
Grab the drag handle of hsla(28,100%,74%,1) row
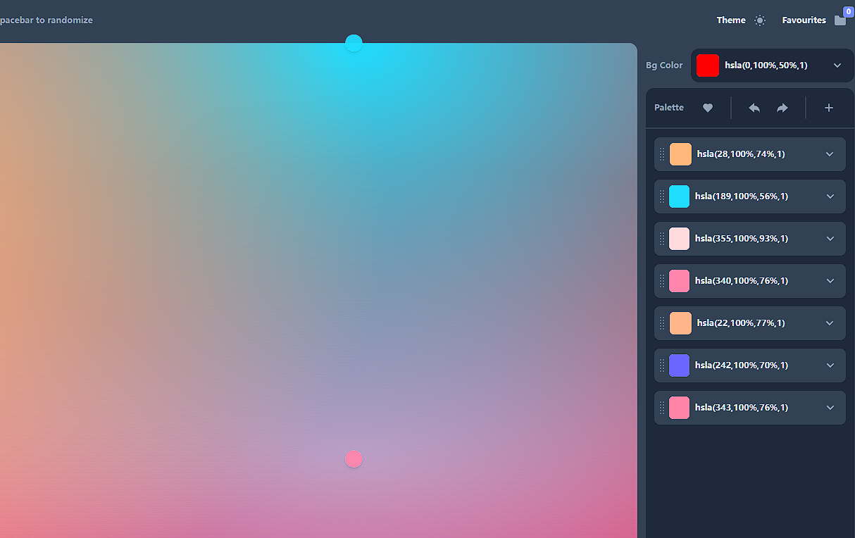(x=662, y=154)
